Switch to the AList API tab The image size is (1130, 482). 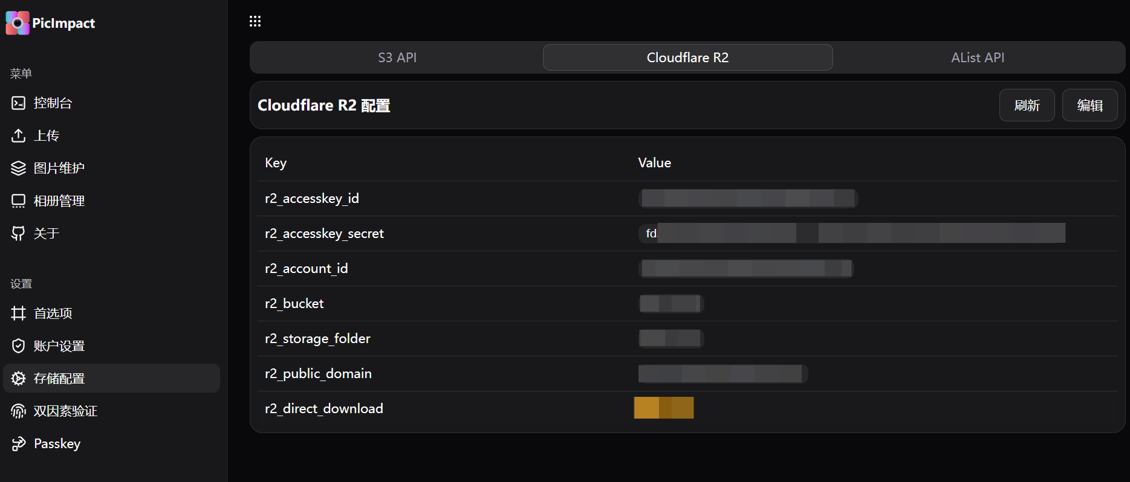[x=977, y=57]
